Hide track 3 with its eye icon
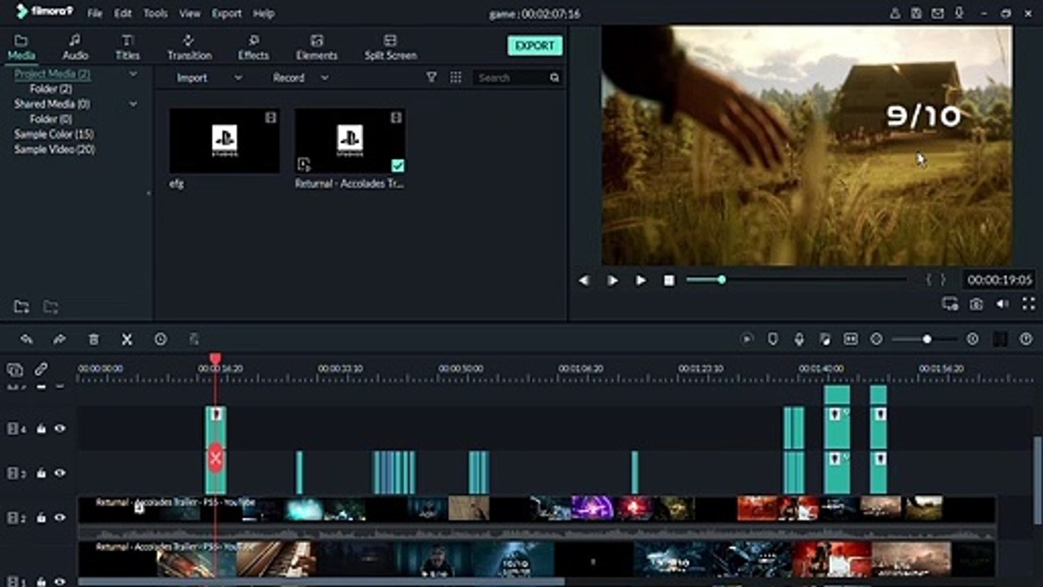 coord(59,474)
